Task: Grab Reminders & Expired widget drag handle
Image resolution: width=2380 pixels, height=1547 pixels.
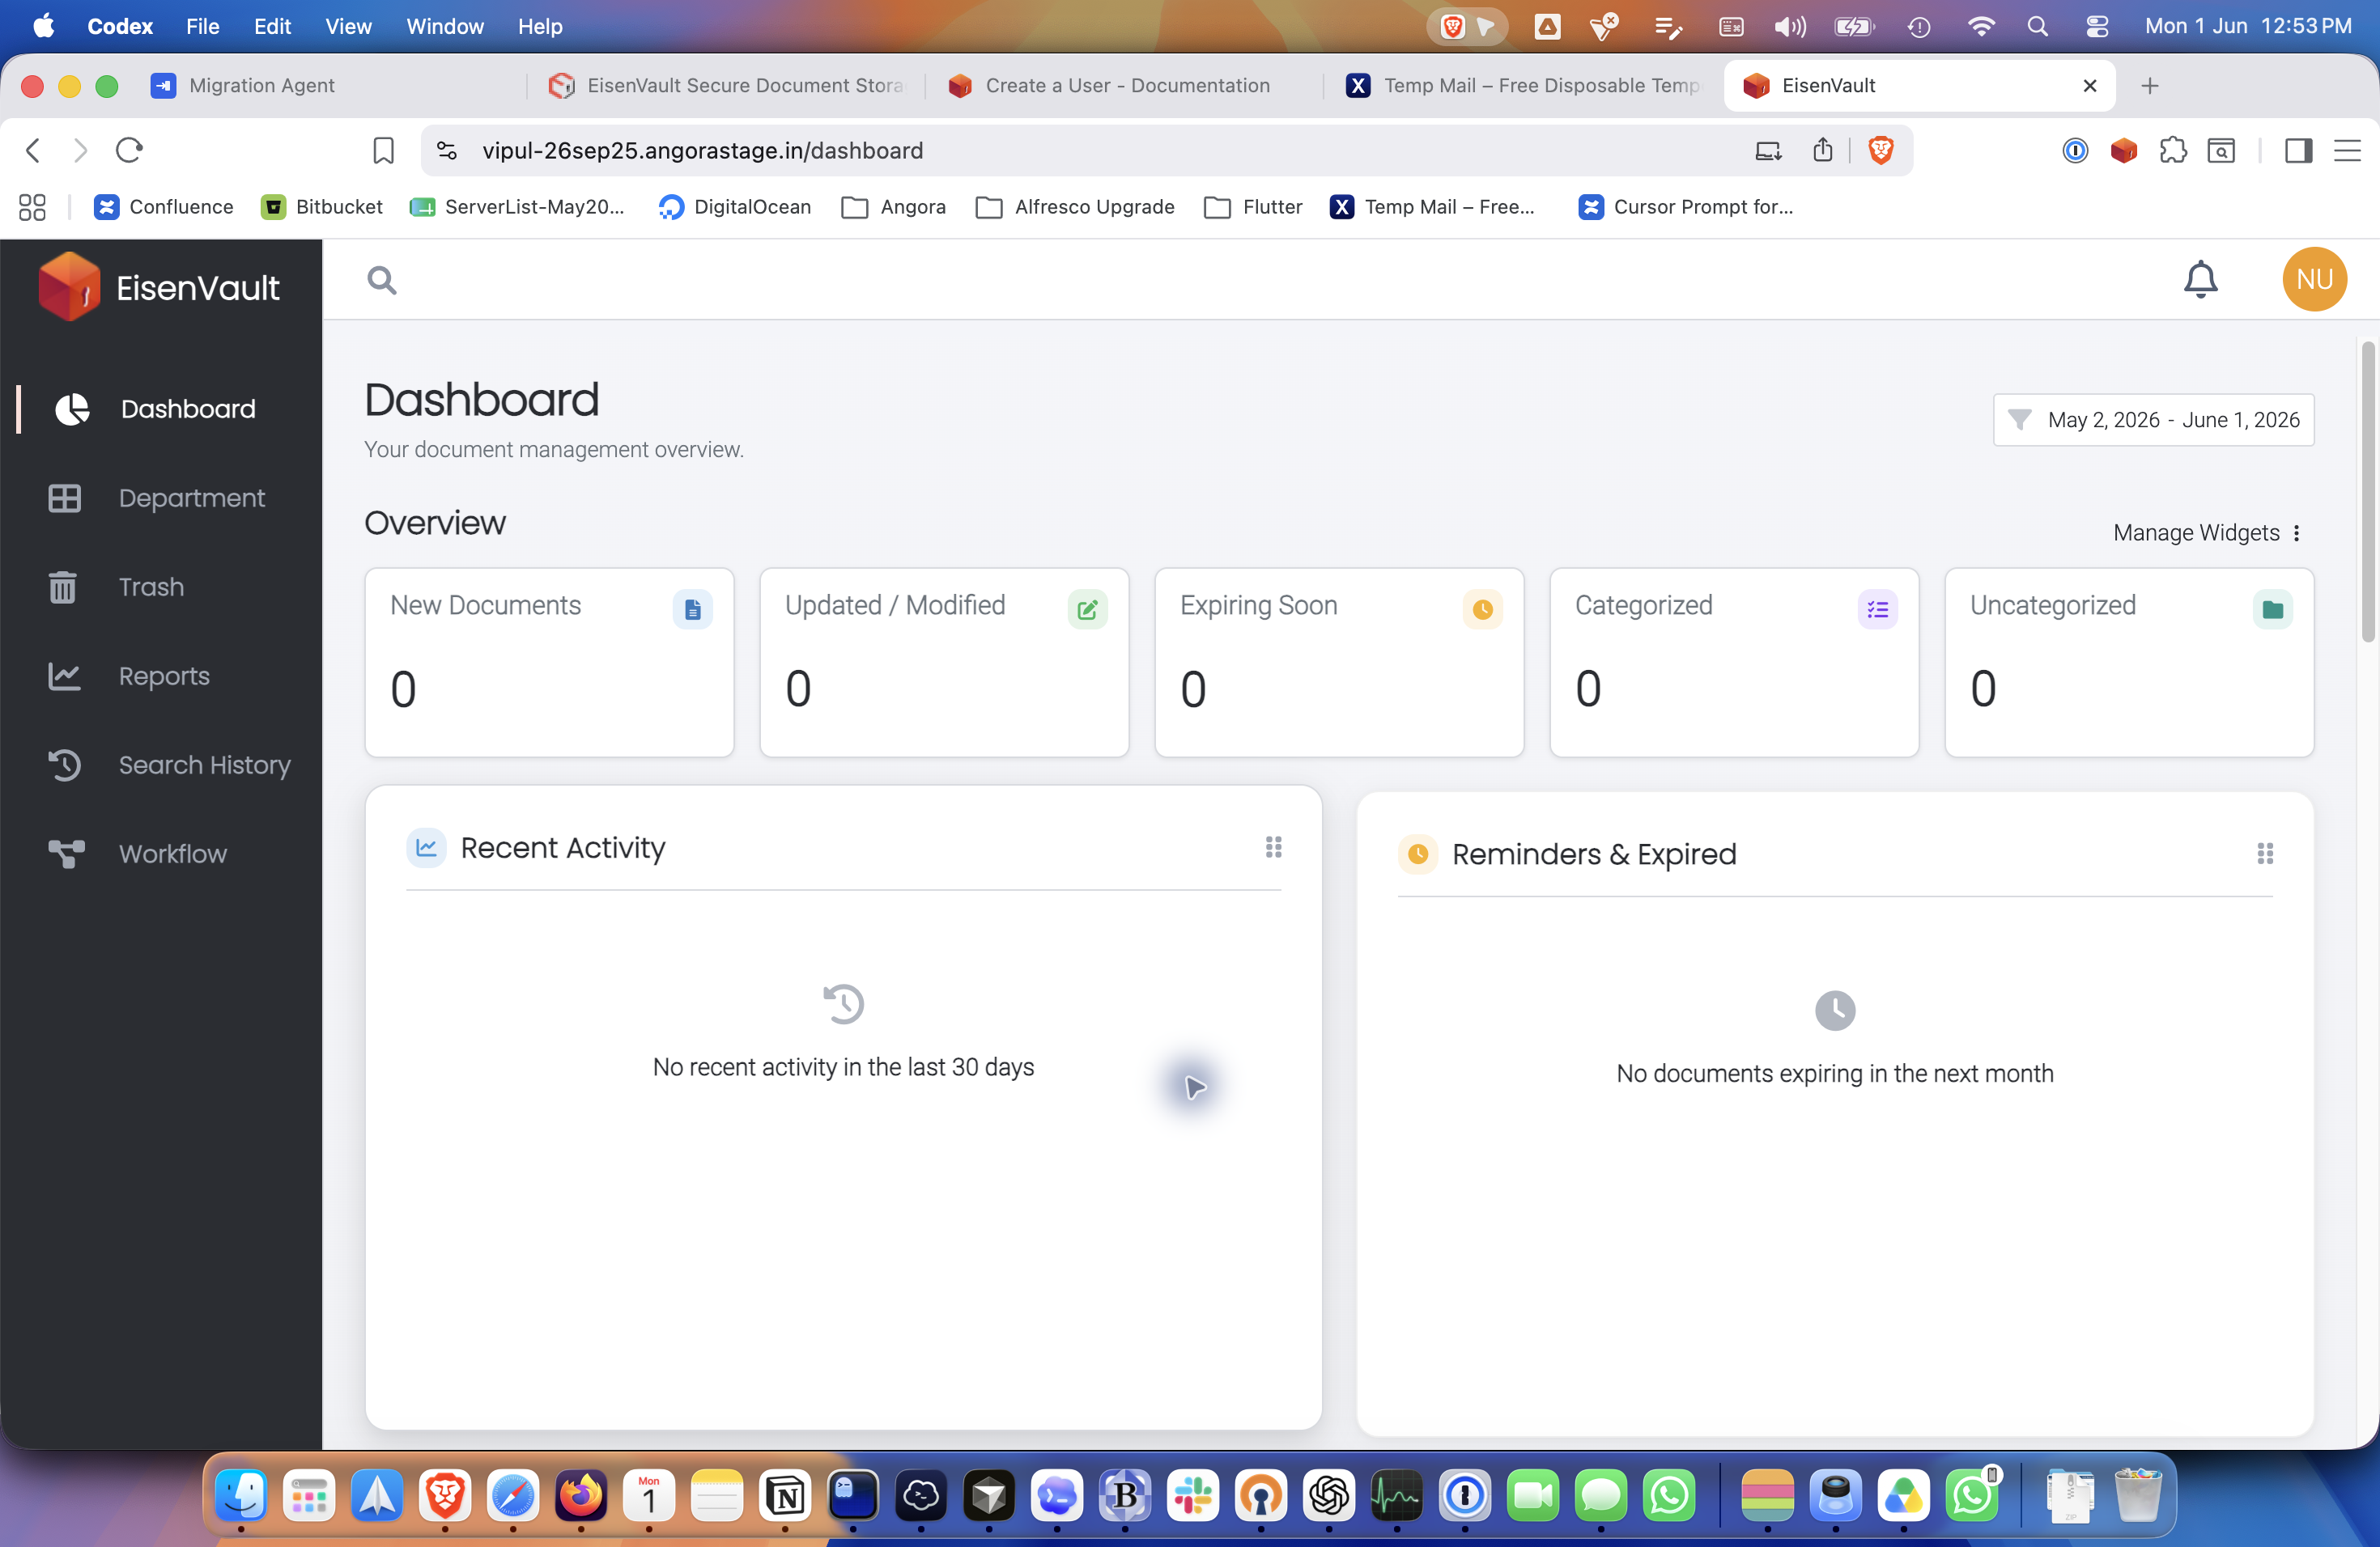Action: (2265, 854)
